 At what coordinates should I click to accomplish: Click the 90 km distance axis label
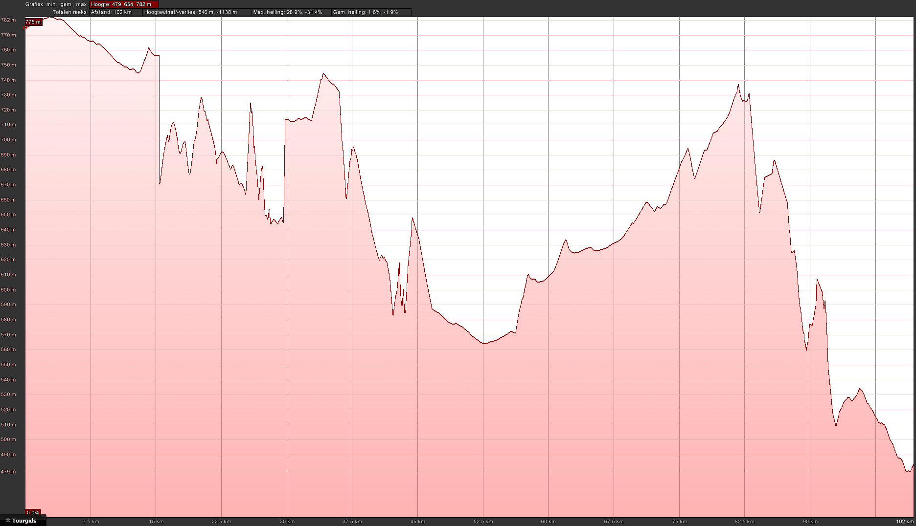tap(810, 522)
